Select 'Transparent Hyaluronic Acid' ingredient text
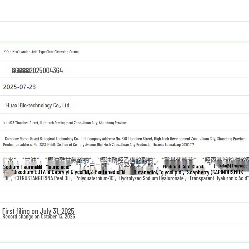 [x=218, y=178]
